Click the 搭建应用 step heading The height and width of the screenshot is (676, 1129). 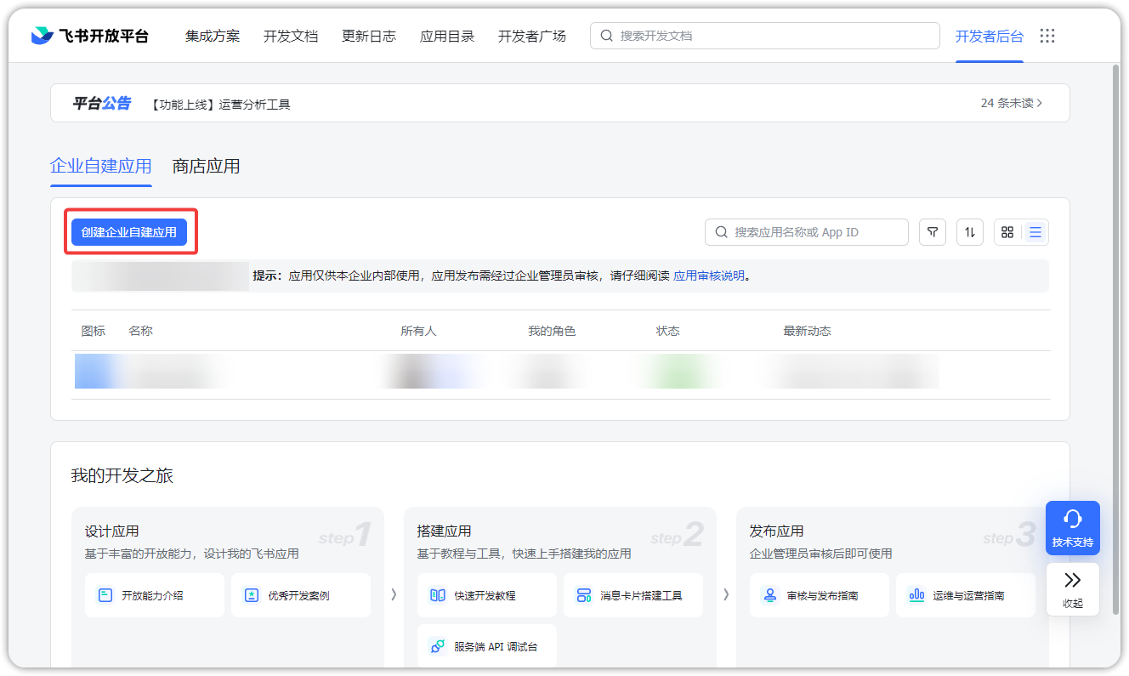[444, 531]
